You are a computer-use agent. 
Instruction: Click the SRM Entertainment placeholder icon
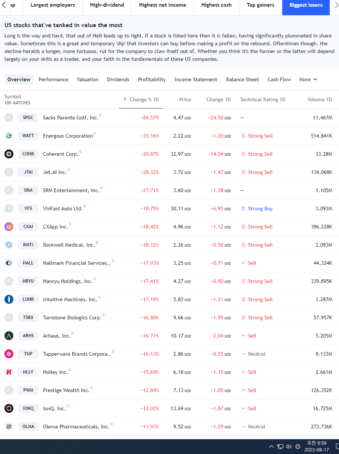tap(9, 190)
